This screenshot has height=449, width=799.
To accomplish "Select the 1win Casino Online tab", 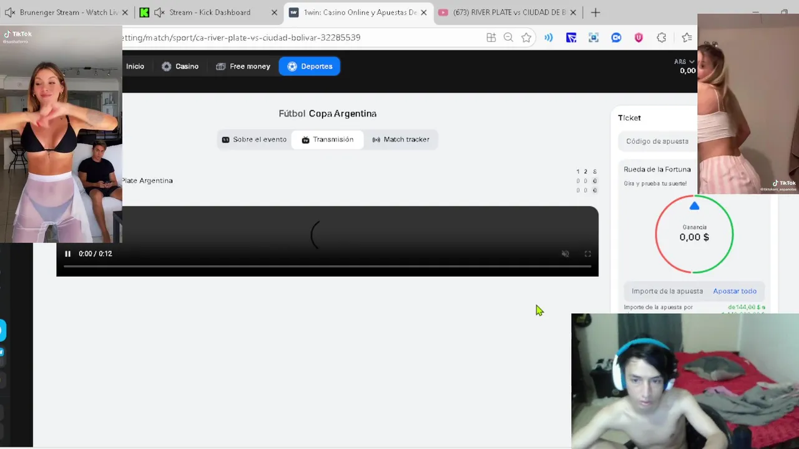I will click(x=360, y=12).
